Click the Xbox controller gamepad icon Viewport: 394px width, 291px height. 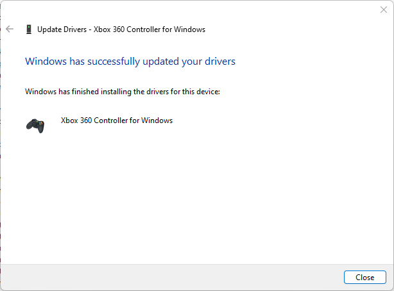tap(35, 124)
